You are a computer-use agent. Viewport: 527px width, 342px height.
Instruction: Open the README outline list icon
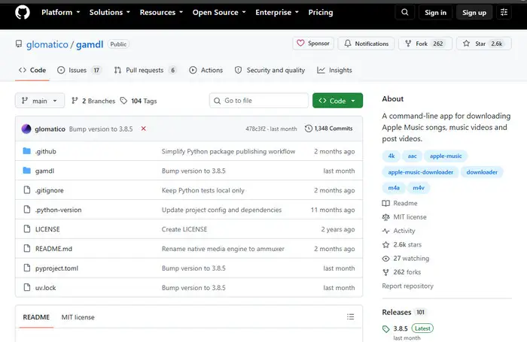tap(351, 316)
